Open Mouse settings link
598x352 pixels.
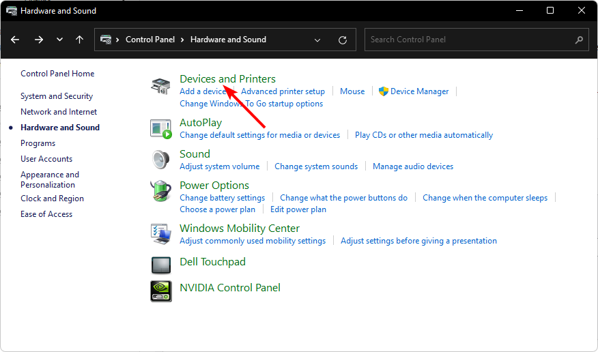click(x=352, y=91)
